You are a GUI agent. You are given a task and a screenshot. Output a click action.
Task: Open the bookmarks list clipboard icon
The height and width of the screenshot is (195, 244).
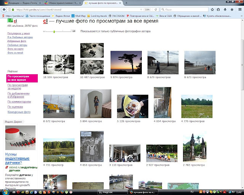pos(218,10)
